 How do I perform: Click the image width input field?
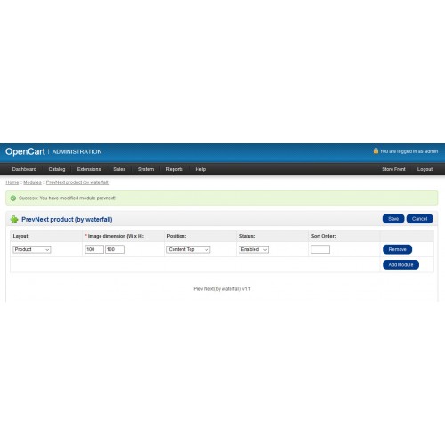tap(94, 249)
